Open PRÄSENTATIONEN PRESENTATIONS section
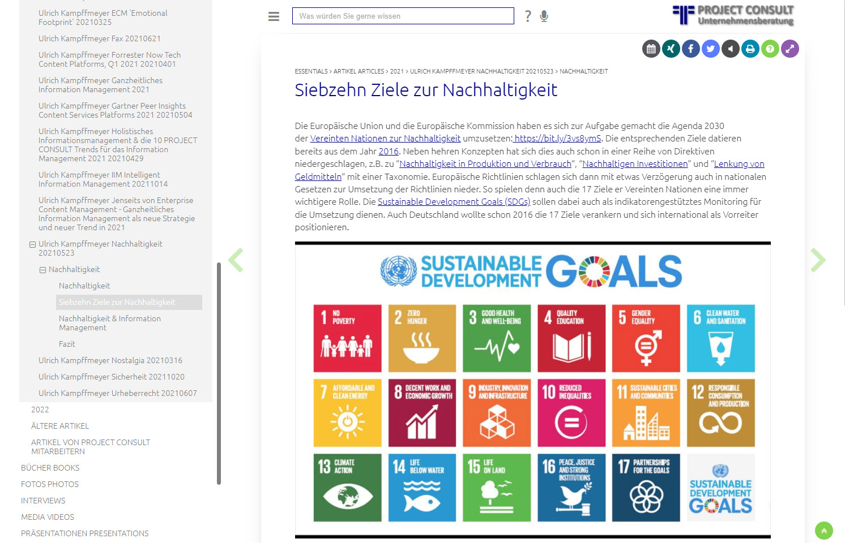 tap(85, 533)
